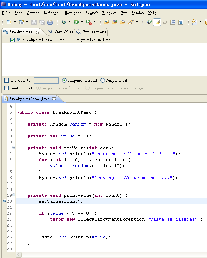
Task: Click breakpoint marker at line 20 gutter
Action: (5, 201)
